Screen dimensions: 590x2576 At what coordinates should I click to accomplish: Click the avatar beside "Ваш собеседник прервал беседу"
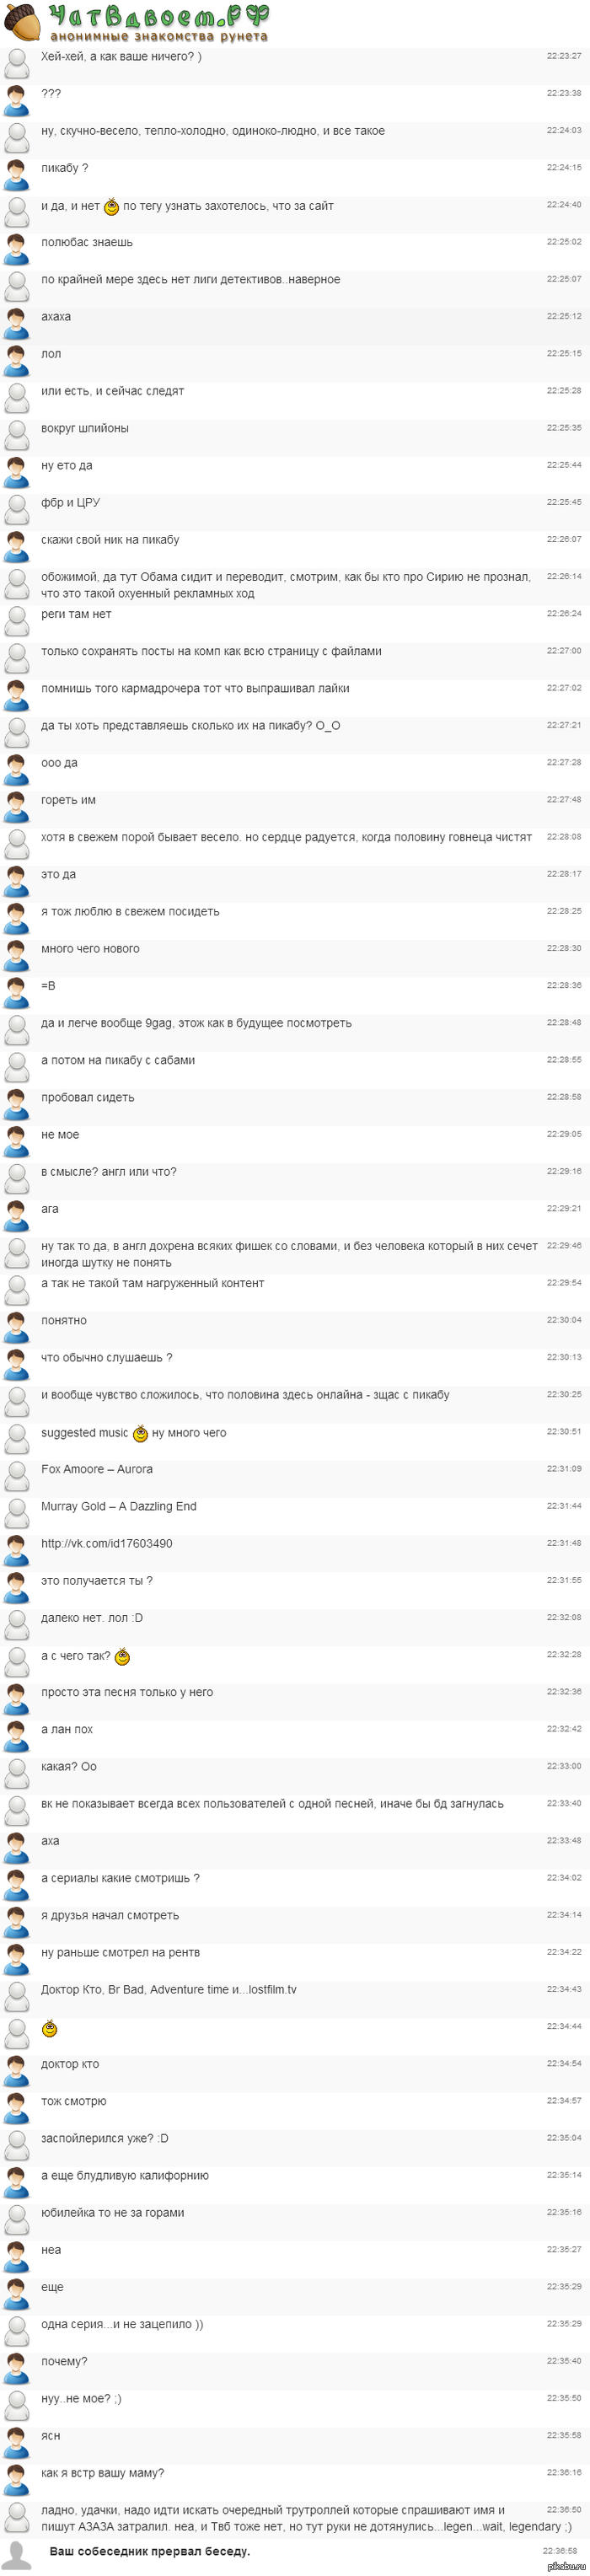pyautogui.click(x=16, y=2553)
